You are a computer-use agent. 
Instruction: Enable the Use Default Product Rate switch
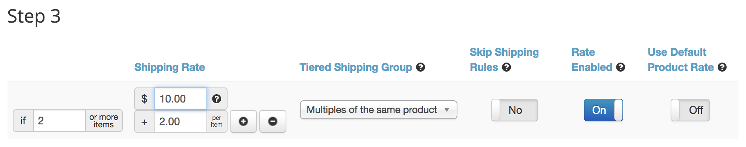690,110
